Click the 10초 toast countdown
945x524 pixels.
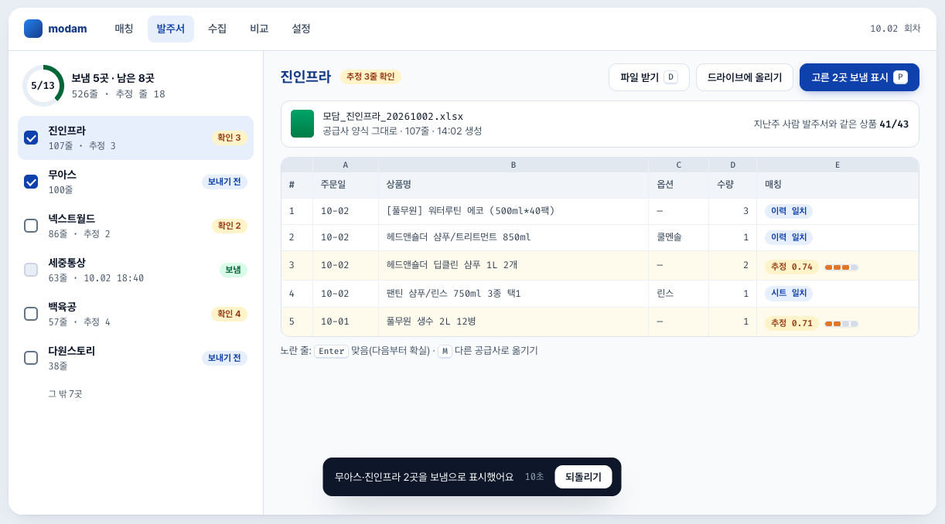tap(534, 477)
